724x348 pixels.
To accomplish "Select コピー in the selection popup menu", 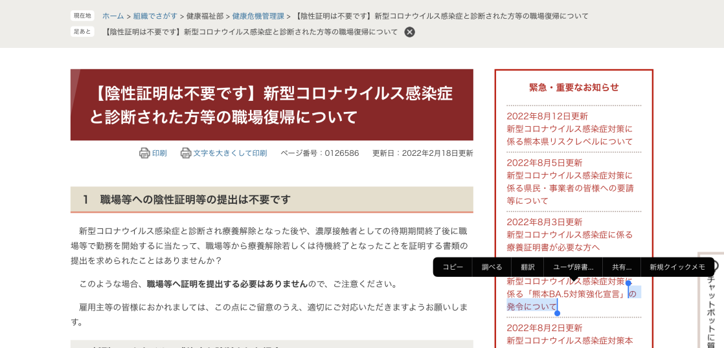I will [x=453, y=267].
